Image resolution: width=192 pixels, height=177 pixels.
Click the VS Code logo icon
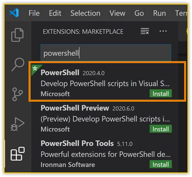14,13
